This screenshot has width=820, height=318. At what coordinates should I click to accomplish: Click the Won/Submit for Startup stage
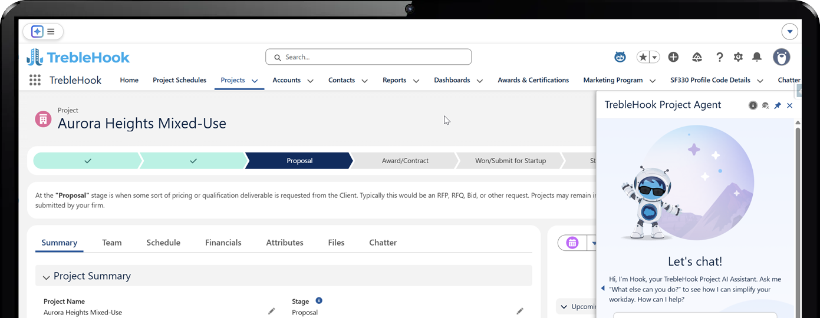coord(510,161)
